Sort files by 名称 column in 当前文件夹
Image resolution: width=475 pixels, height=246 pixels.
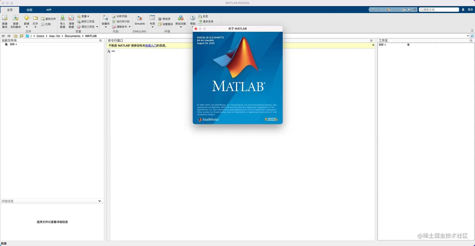pyautogui.click(x=14, y=44)
